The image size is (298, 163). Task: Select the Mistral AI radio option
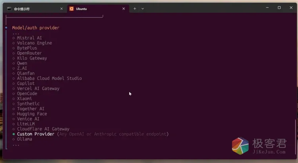pos(14,38)
